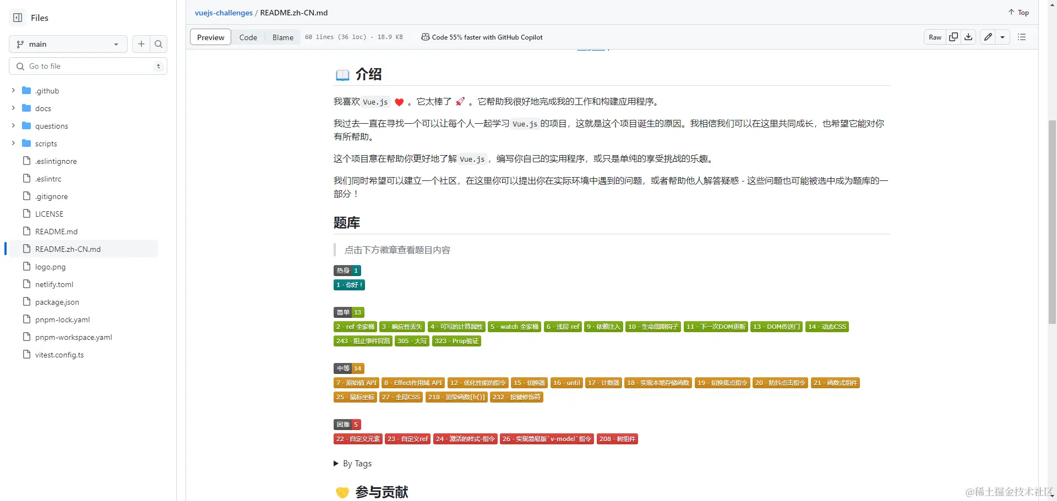Edit this file with pencil icon
The width and height of the screenshot is (1057, 501).
pos(988,37)
